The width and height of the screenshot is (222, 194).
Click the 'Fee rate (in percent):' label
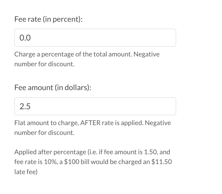[x=48, y=19]
